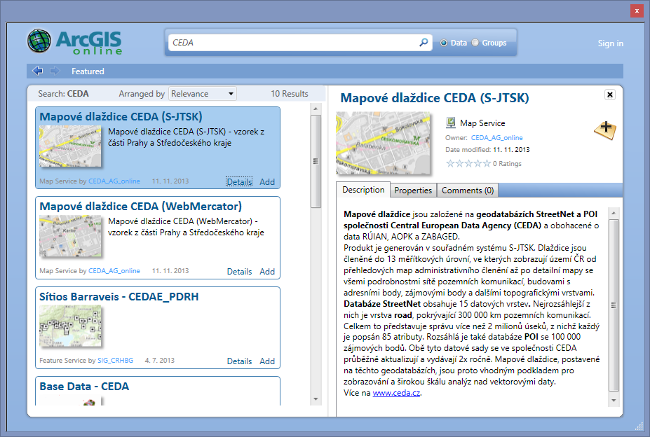Select the Data radio button
This screenshot has height=437, width=650.
pyautogui.click(x=444, y=43)
